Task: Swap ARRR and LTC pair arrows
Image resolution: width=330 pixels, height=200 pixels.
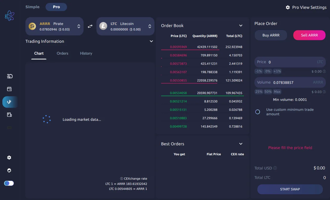Action: [90, 26]
